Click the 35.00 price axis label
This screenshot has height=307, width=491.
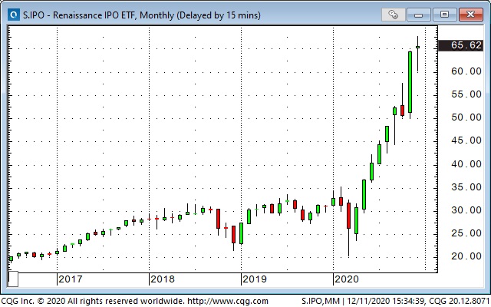[466, 187]
